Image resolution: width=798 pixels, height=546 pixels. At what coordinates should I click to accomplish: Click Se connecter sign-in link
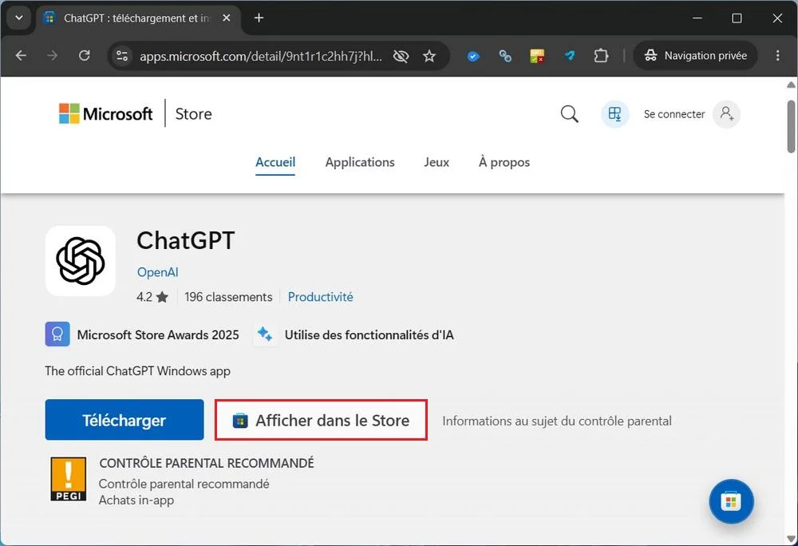tap(674, 114)
